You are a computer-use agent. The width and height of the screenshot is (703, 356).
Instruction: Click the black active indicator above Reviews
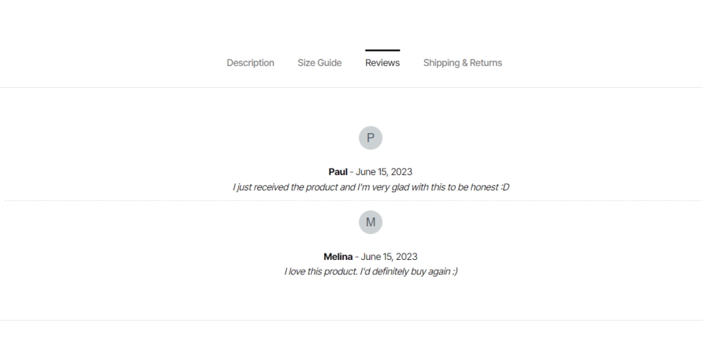point(382,50)
